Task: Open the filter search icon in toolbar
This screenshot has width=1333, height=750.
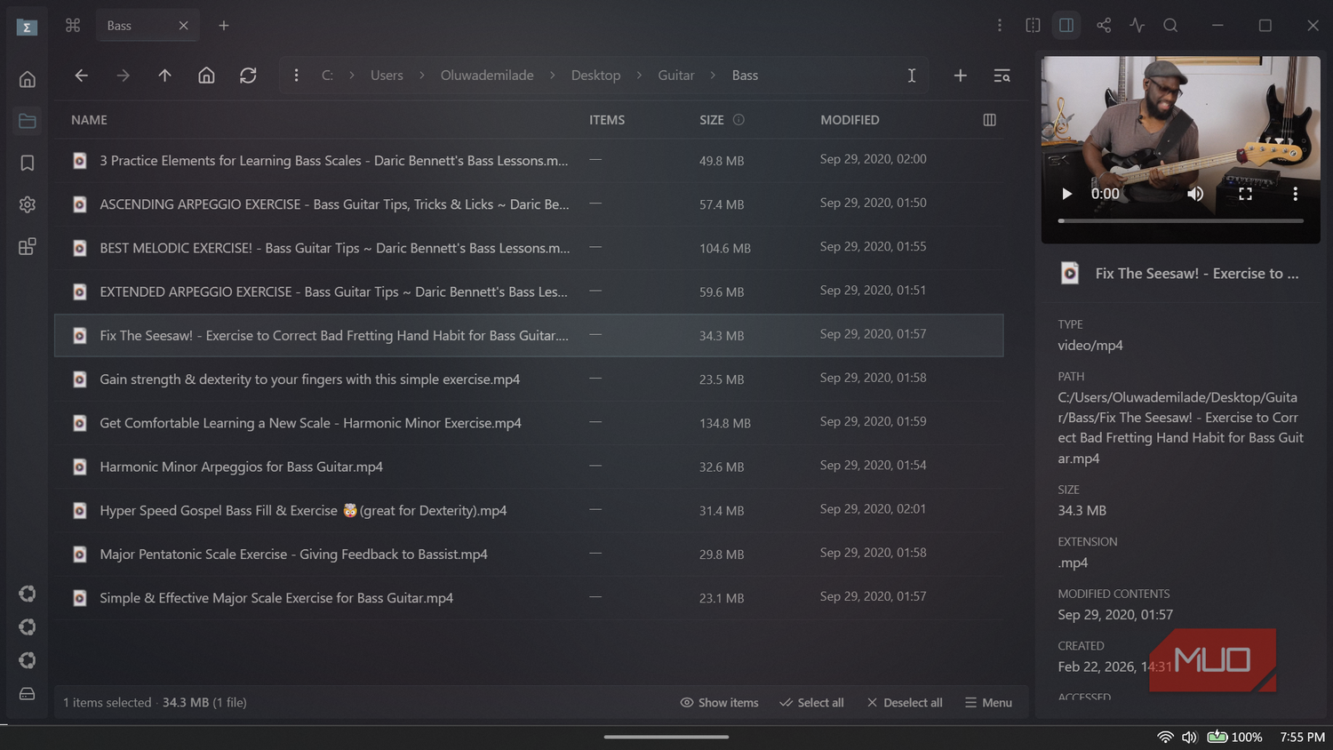Action: click(1002, 76)
